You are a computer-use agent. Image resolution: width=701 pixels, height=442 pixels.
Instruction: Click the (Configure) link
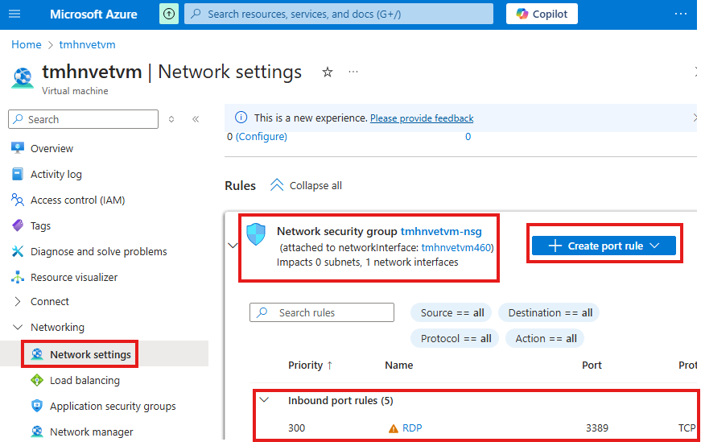coord(261,136)
